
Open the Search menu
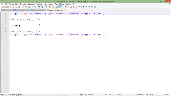pos(11,4)
